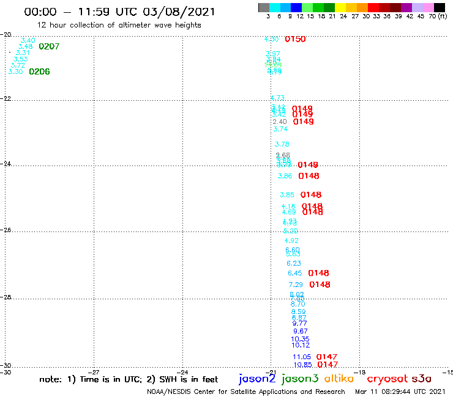453x397 pixels.
Task: Click the 4.30 value beside 0150
Action: [272, 39]
